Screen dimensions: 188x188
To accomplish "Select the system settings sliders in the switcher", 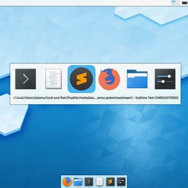I will [165, 79].
